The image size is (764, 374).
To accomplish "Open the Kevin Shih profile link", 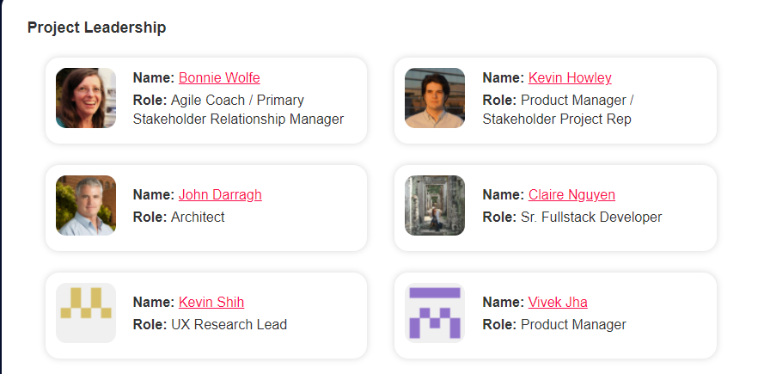I will 211,302.
